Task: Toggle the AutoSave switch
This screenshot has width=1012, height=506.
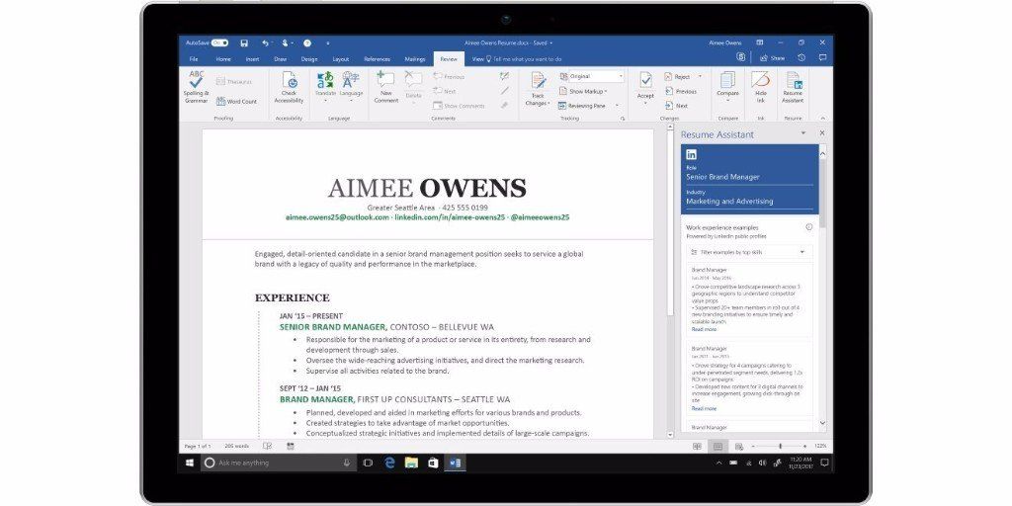Action: (219, 42)
